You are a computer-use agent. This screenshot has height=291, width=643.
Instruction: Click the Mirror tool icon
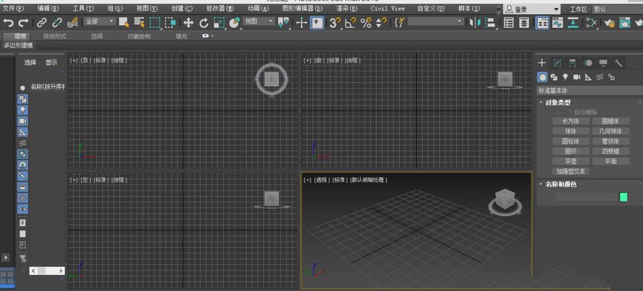pyautogui.click(x=475, y=23)
